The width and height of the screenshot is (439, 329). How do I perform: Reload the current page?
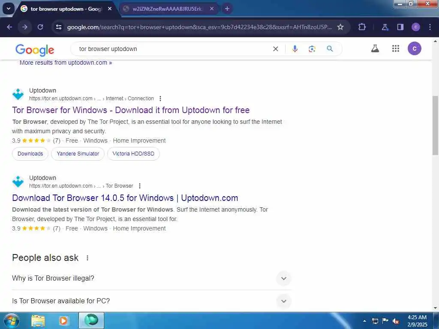pyautogui.click(x=40, y=27)
